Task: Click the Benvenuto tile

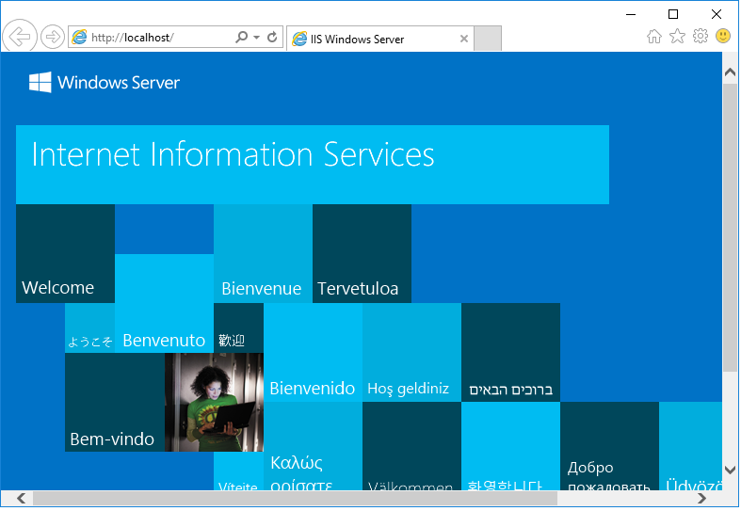Action: pyautogui.click(x=164, y=303)
